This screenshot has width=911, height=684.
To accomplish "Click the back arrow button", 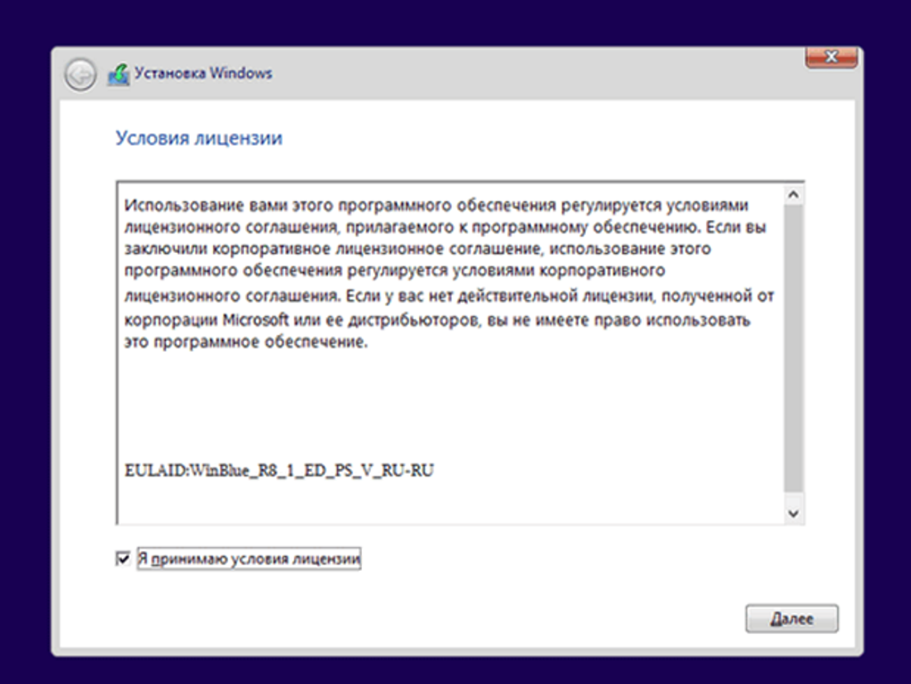I will pyautogui.click(x=80, y=75).
